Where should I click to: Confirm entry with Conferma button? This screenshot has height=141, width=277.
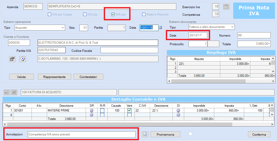point(259,134)
